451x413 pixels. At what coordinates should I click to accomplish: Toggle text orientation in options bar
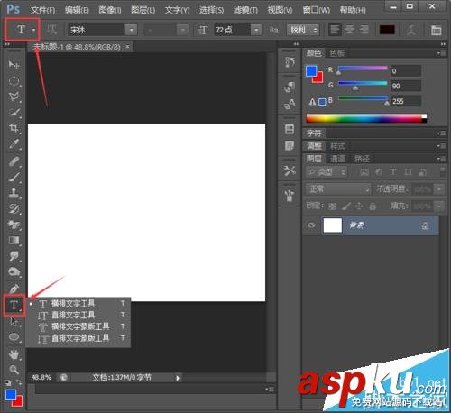tap(51, 30)
